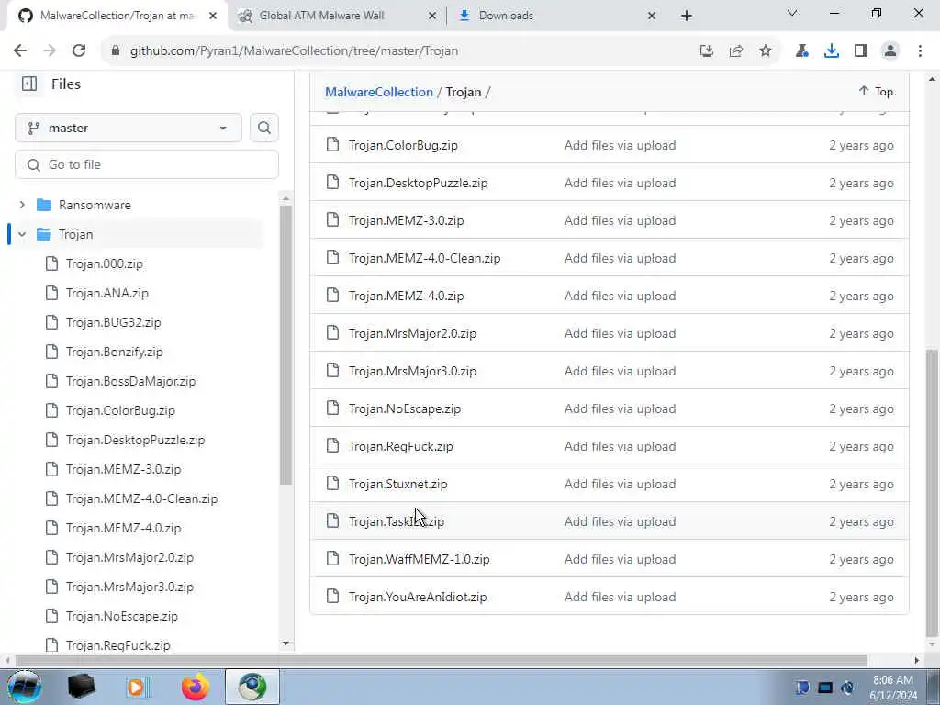Open the Windows Start button
The width and height of the screenshot is (940, 705).
[x=24, y=687]
